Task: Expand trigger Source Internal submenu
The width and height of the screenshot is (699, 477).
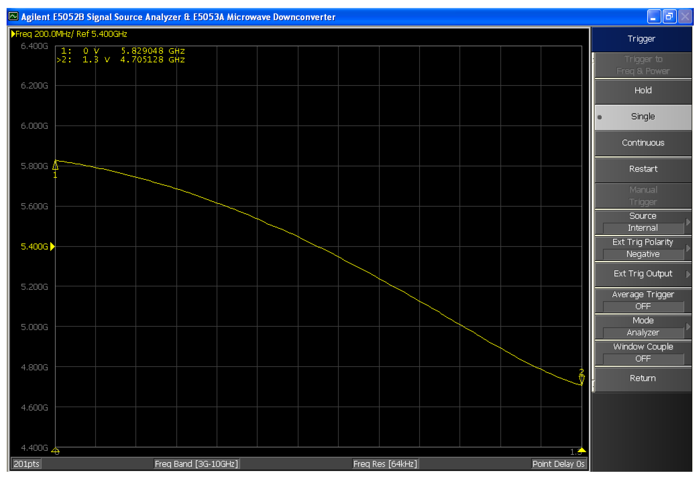Action: pos(643,222)
